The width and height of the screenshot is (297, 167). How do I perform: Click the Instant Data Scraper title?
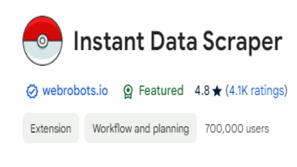pyautogui.click(x=178, y=42)
